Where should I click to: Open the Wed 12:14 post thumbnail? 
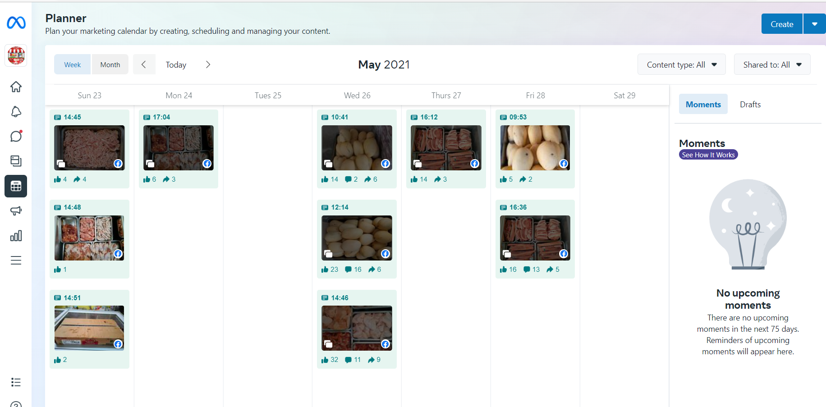[357, 238]
